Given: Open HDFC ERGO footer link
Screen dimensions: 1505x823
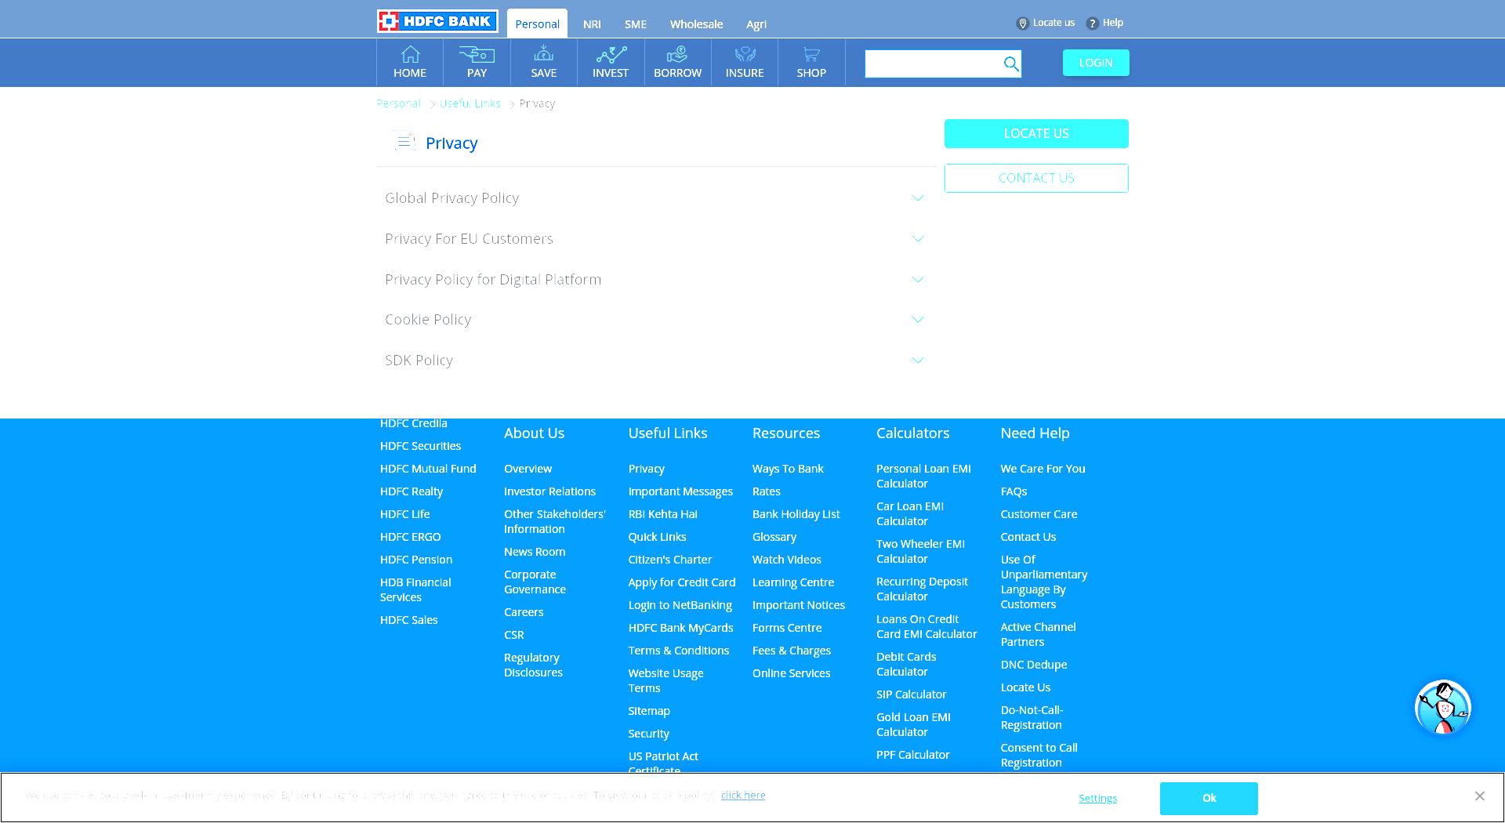Looking at the screenshot, I should 410,537.
